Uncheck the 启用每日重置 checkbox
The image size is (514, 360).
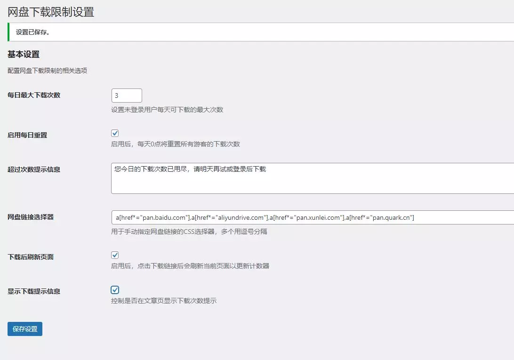(x=115, y=133)
